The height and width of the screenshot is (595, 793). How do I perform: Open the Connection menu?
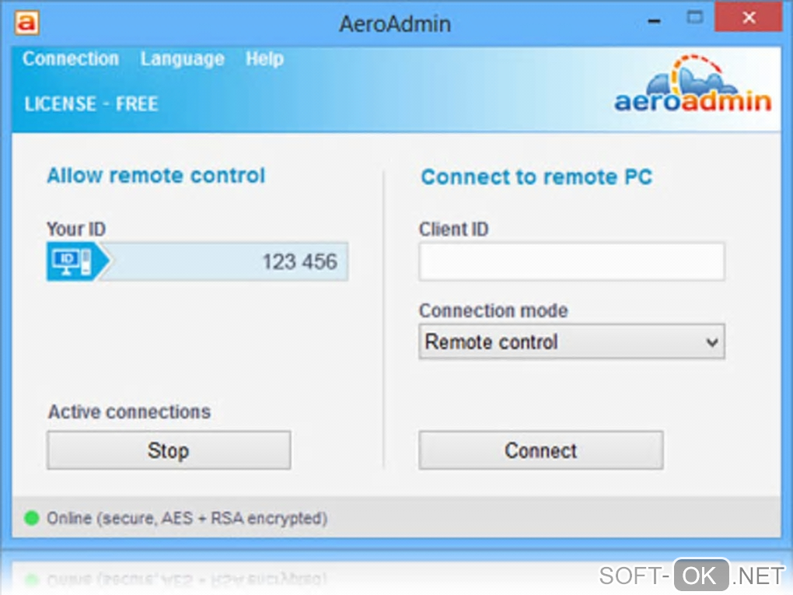click(71, 58)
